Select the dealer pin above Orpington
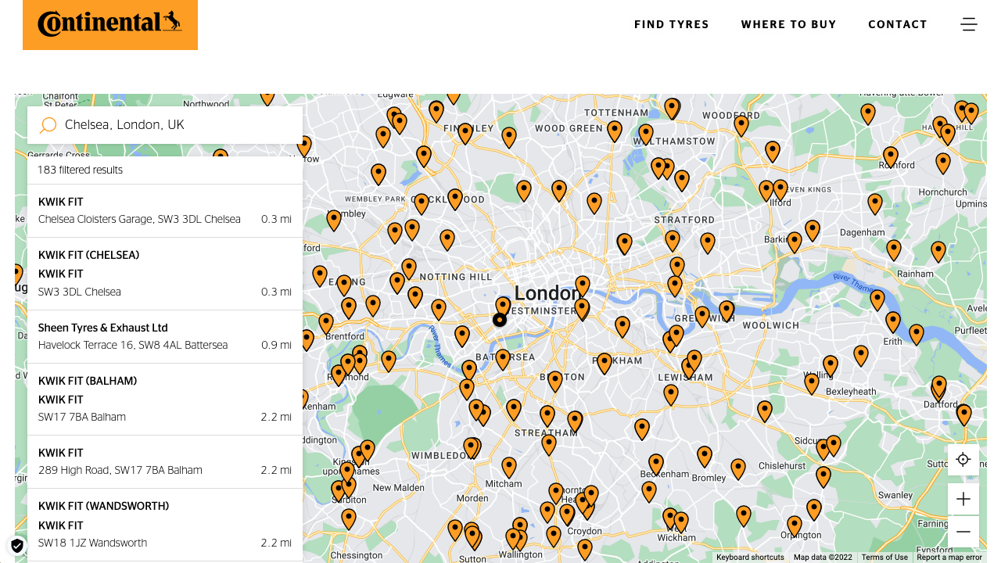This screenshot has height=563, width=1001. (795, 526)
